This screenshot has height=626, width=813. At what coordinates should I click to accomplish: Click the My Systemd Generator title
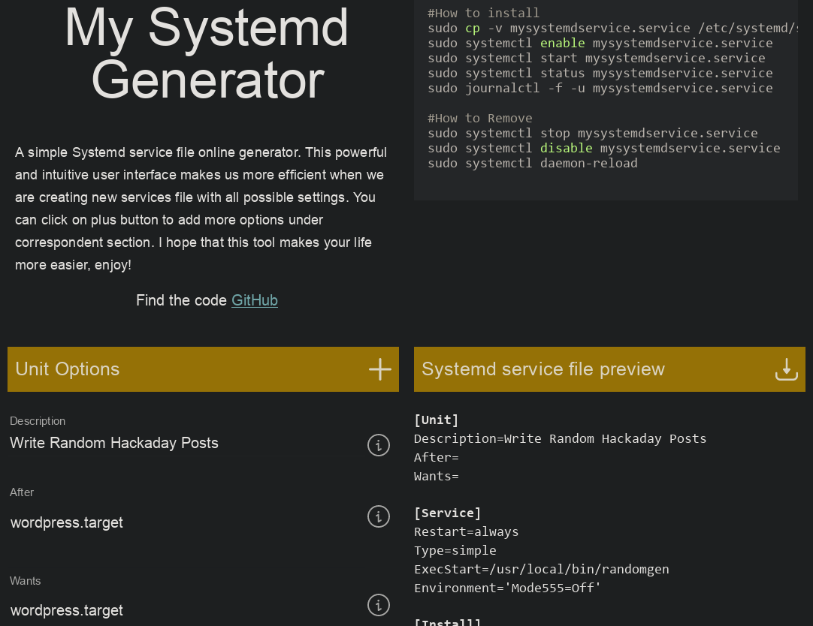(207, 53)
